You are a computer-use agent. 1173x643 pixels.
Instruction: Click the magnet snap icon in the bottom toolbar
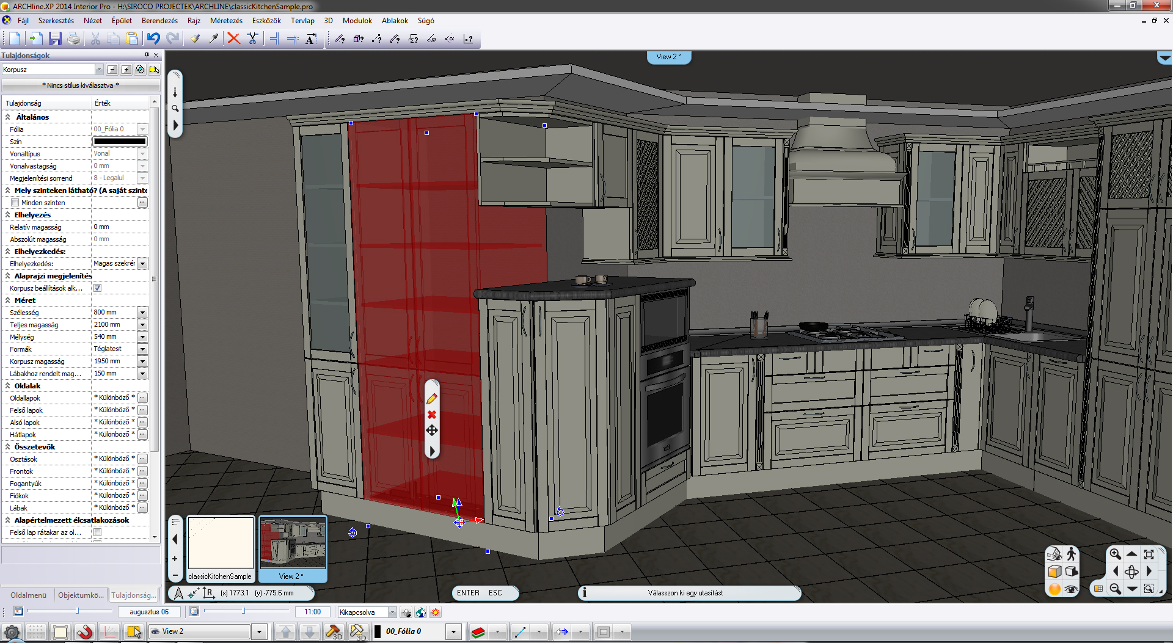(x=84, y=632)
